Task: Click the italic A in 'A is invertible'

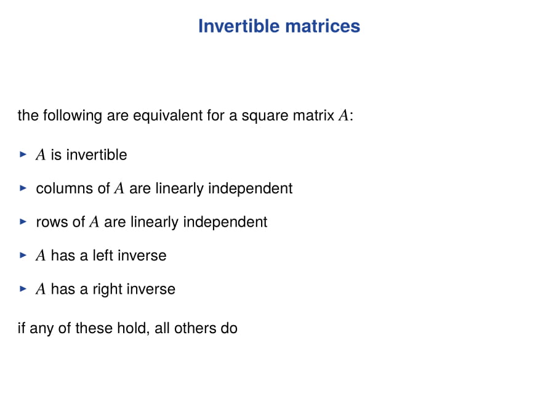Action: tap(41, 155)
